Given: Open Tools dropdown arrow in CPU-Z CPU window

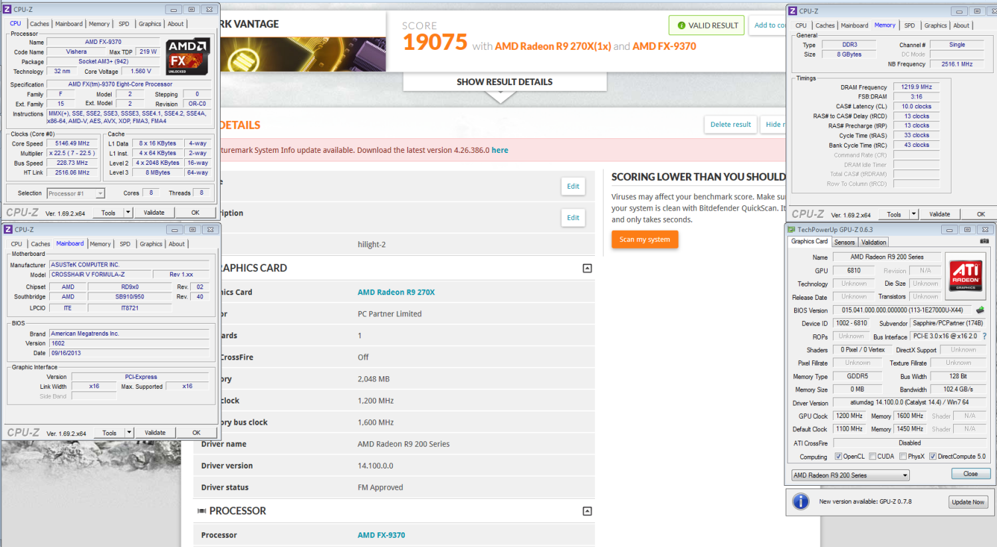Looking at the screenshot, I should pyautogui.click(x=128, y=213).
